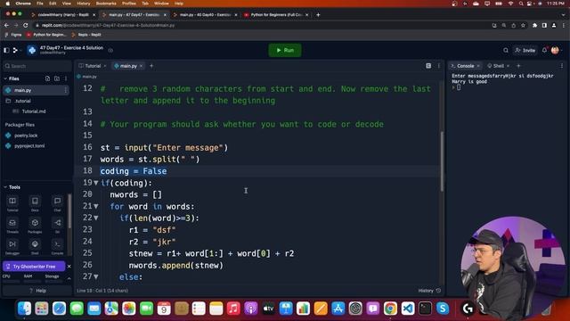Open the Tutorial tool in the Tools panel
This screenshot has height=321, width=570.
[x=12, y=203]
